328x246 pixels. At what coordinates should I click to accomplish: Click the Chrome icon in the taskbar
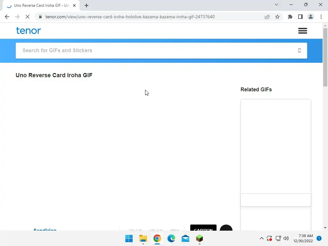tap(157, 238)
